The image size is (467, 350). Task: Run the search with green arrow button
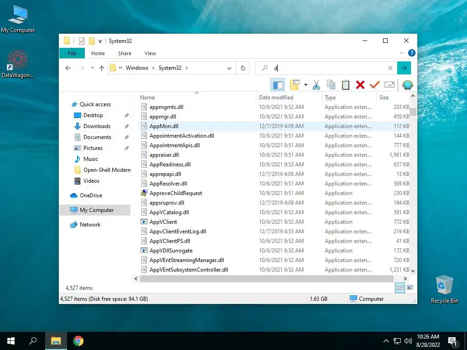(x=404, y=68)
